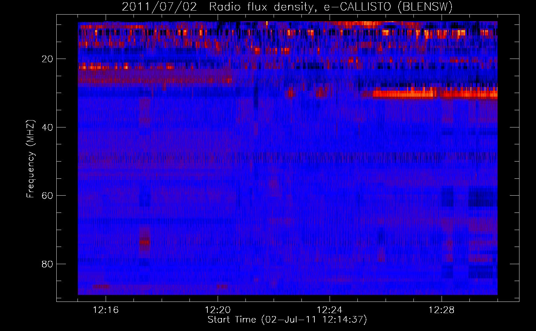536x331 pixels.
Task: Click the 'Start Time (02-Jul-11 12:14:37)' label
Action: [x=287, y=320]
